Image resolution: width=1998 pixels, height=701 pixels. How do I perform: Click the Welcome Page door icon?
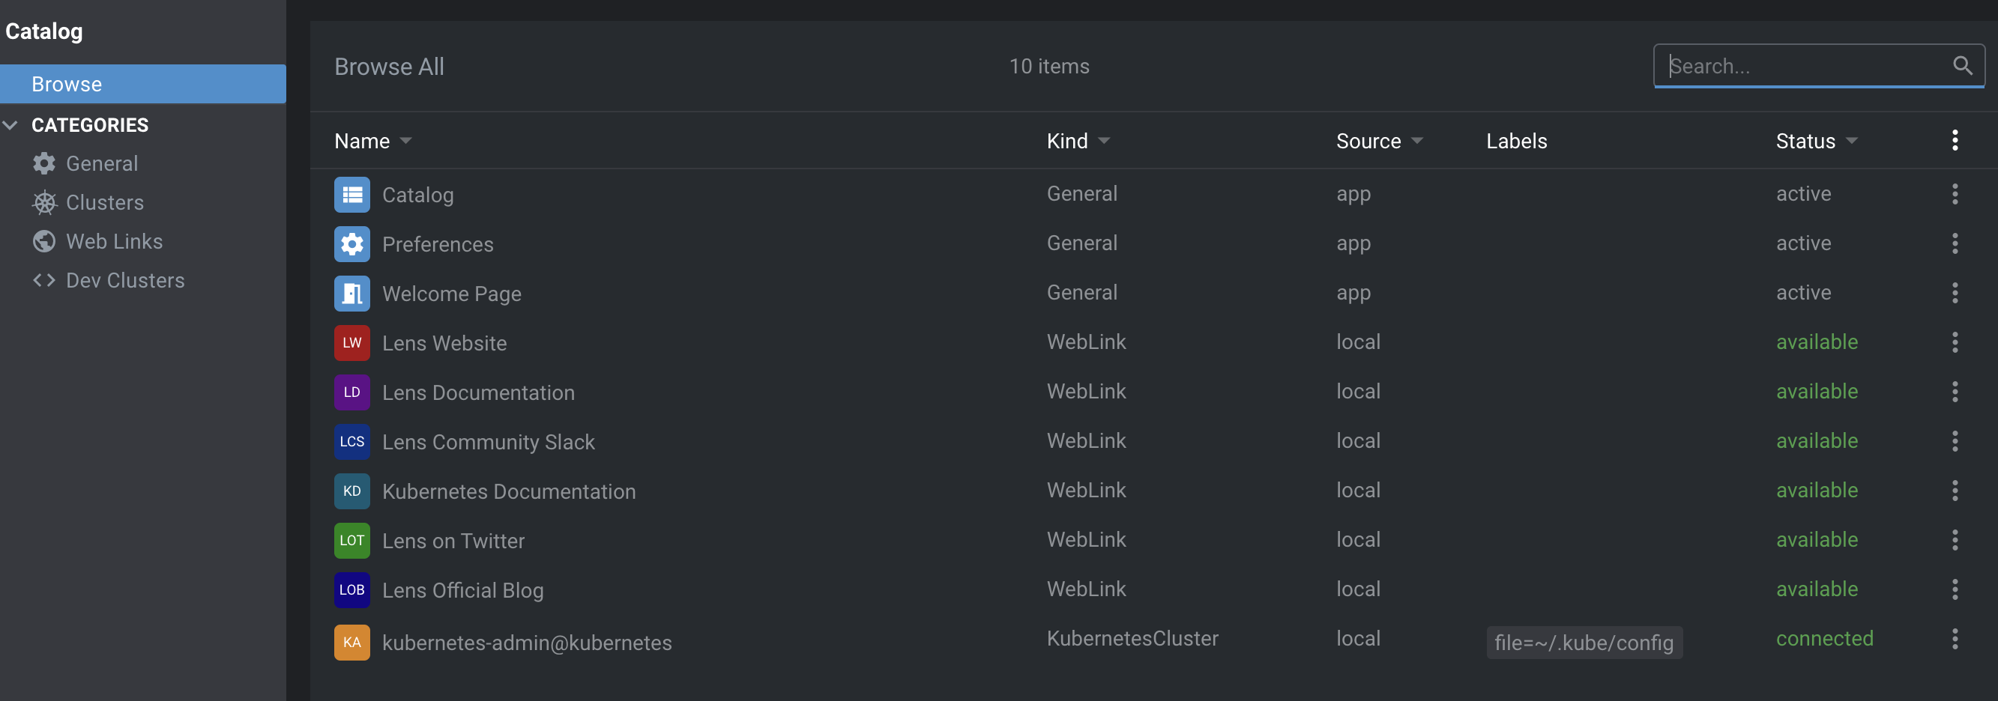pyautogui.click(x=352, y=294)
